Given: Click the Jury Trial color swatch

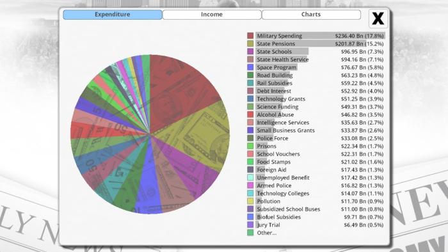Looking at the screenshot, I should [250, 225].
